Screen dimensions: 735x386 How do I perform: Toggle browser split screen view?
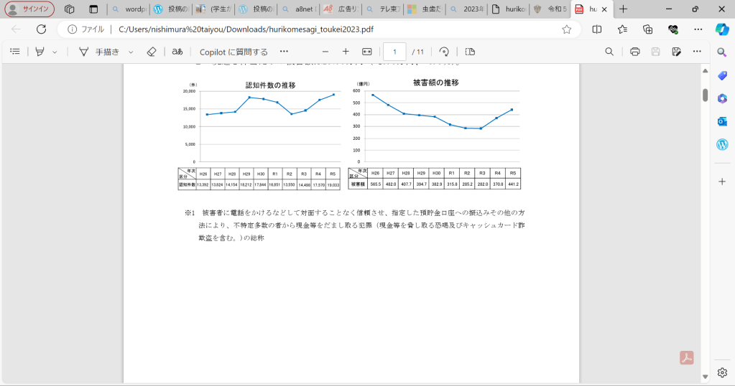(x=597, y=29)
